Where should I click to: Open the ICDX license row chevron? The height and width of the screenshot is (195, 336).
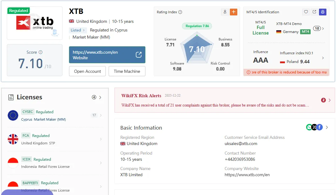point(101,163)
